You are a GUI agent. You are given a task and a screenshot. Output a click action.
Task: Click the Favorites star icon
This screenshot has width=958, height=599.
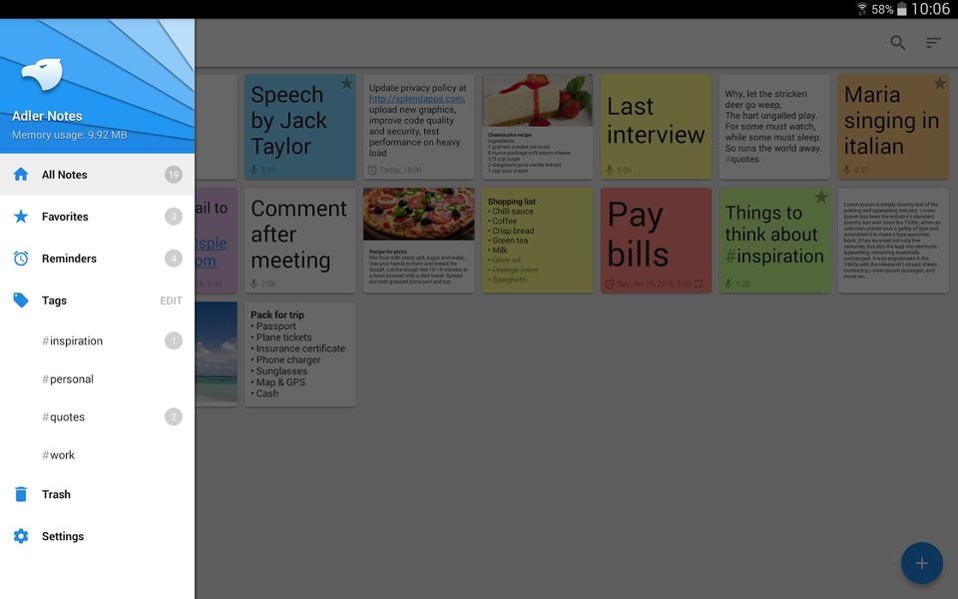[x=21, y=217]
